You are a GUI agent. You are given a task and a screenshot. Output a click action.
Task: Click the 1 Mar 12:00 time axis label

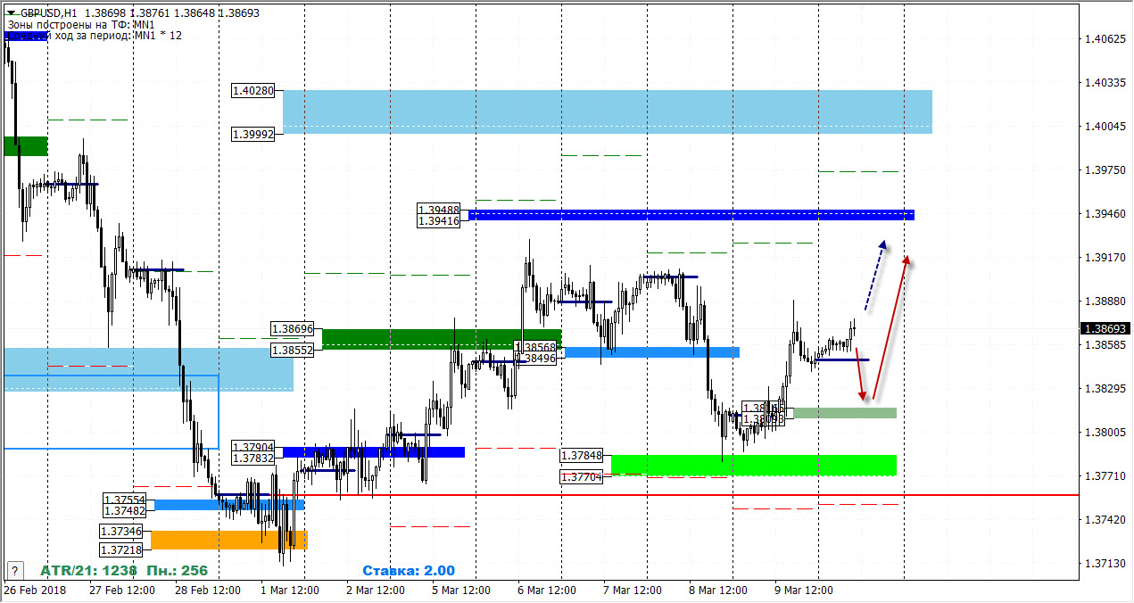291,591
